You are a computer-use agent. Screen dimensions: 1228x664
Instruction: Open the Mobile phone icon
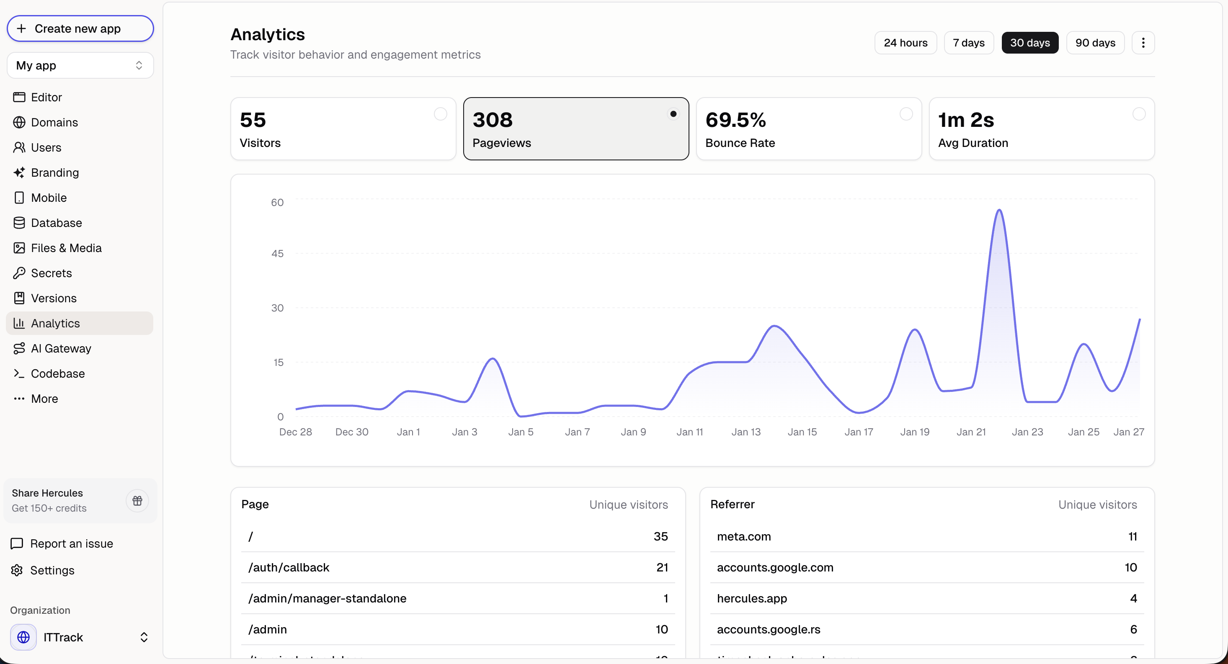[19, 198]
